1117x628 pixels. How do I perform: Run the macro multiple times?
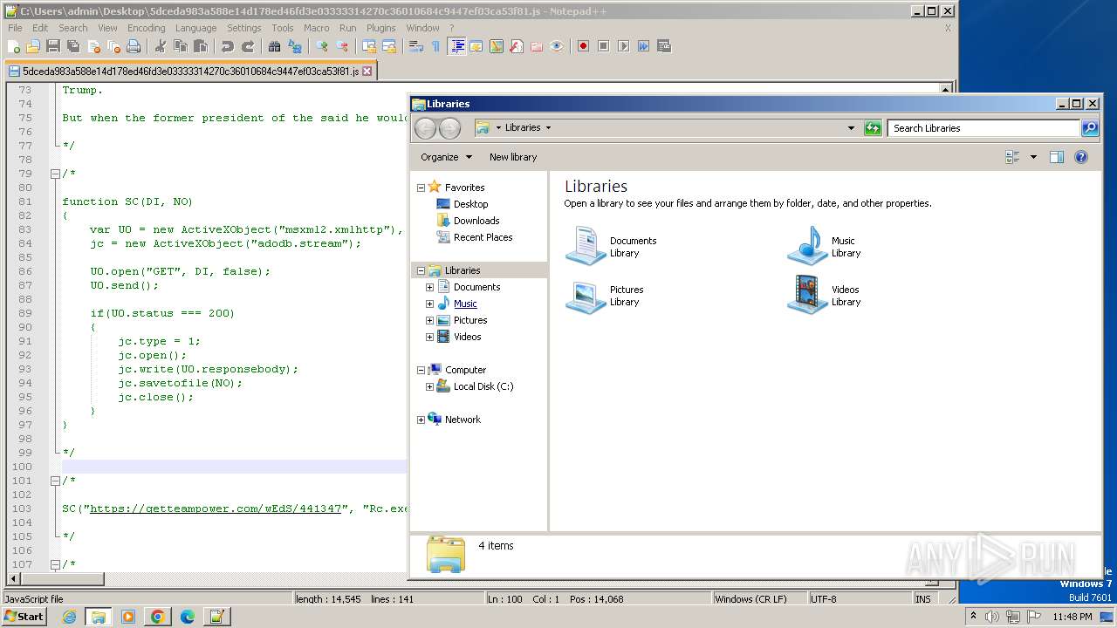tap(643, 46)
